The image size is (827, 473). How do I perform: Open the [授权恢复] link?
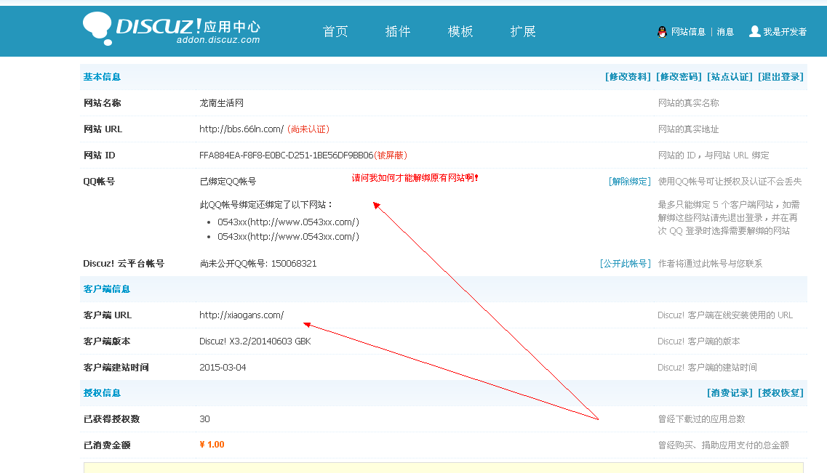click(780, 393)
